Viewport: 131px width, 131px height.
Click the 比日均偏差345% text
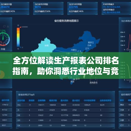(x=8, y=11)
